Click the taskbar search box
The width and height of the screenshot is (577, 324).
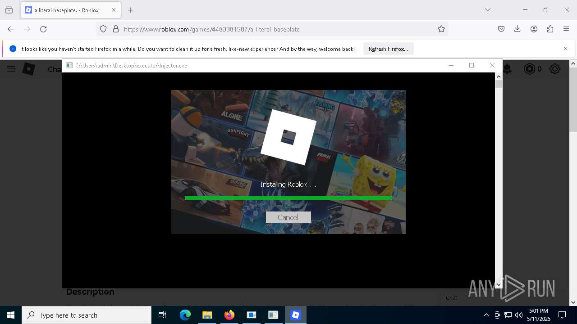pos(87,315)
